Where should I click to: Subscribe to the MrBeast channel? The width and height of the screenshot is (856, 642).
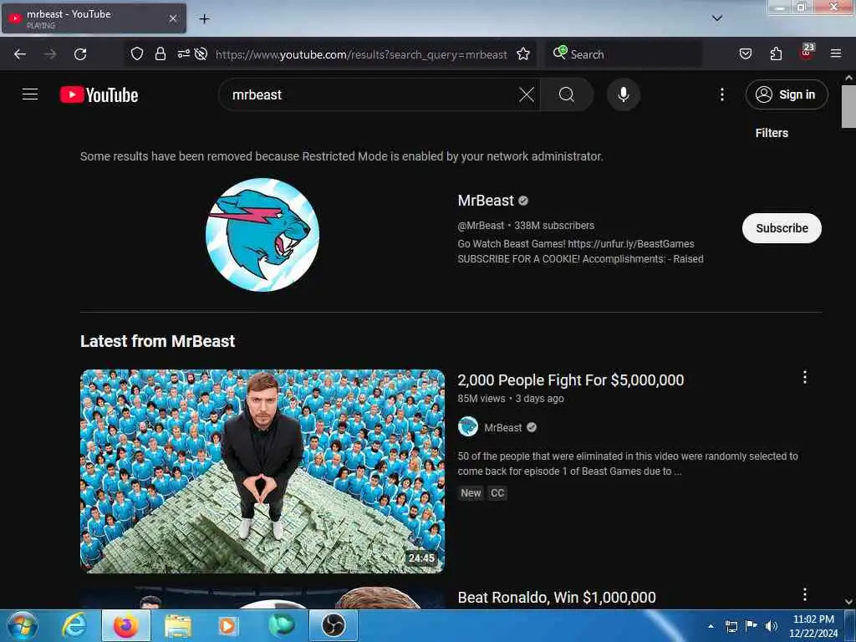(782, 228)
